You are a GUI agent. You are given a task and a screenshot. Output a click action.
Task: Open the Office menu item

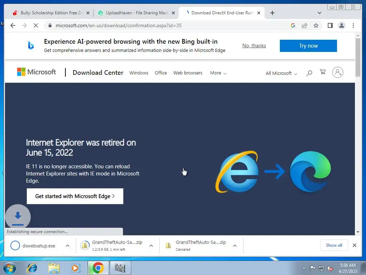point(161,73)
